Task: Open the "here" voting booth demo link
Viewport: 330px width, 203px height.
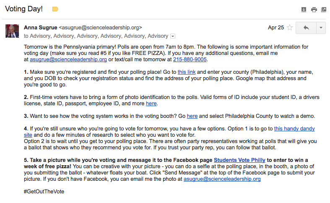Action: click(192, 116)
